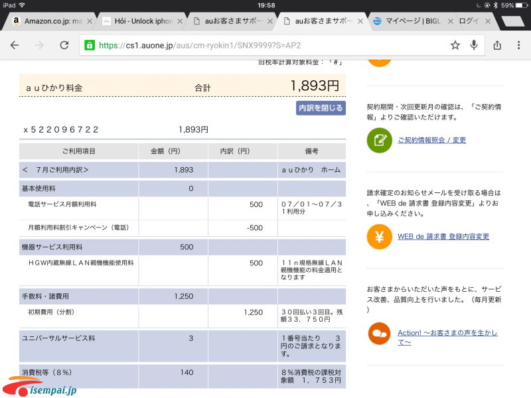
Task: Click the ご利用項目 column header
Action: pos(78,151)
